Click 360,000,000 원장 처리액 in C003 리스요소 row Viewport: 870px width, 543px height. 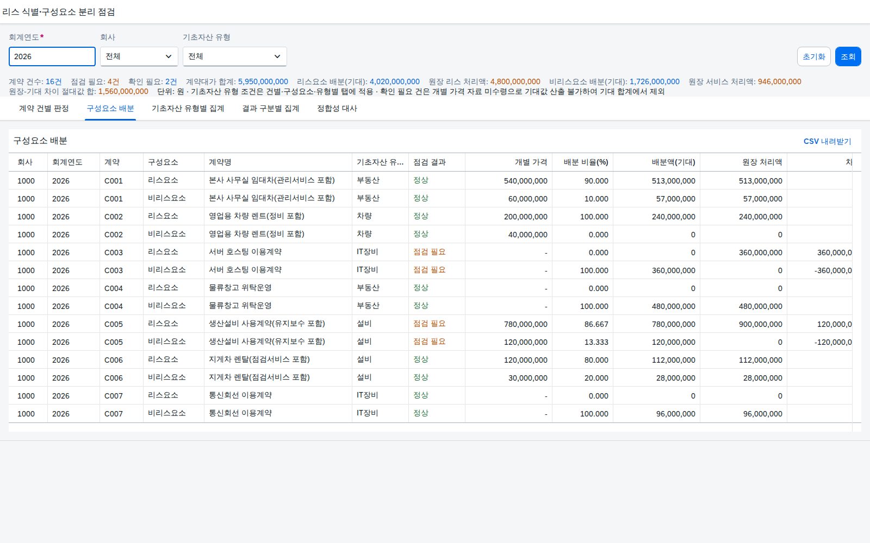pyautogui.click(x=761, y=252)
